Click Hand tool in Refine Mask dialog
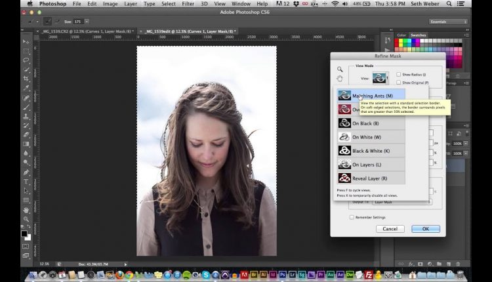492x282 pixels. pos(340,79)
